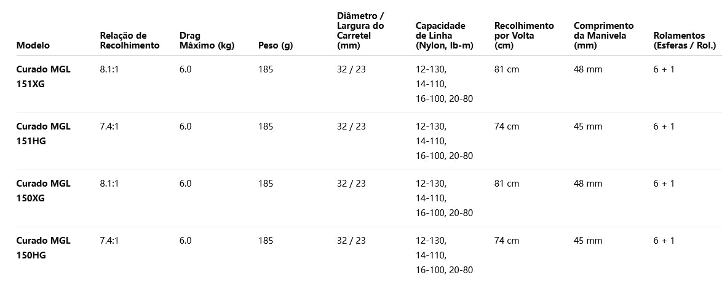722x283 pixels.
Task: Select the Drag Máximo (kg) header
Action: (207, 41)
